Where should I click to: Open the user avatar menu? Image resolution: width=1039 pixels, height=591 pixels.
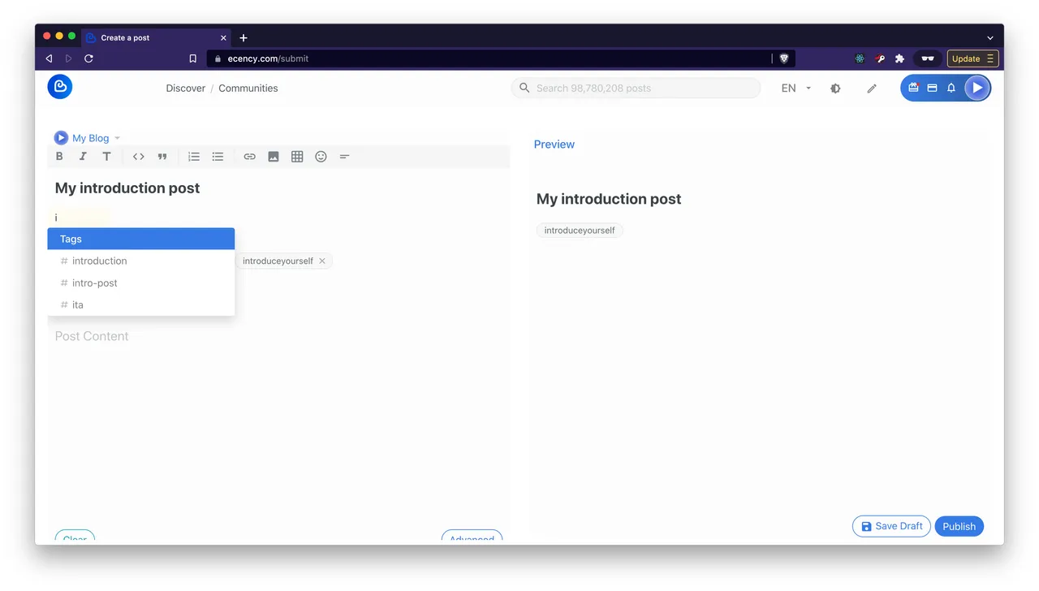tap(977, 88)
